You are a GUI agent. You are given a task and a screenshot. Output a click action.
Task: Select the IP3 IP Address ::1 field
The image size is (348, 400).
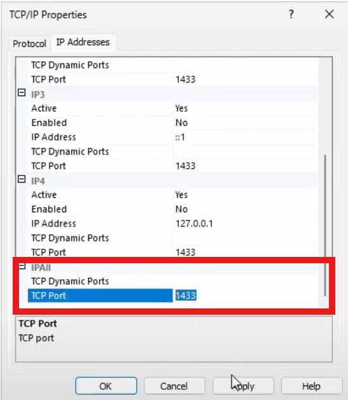246,137
